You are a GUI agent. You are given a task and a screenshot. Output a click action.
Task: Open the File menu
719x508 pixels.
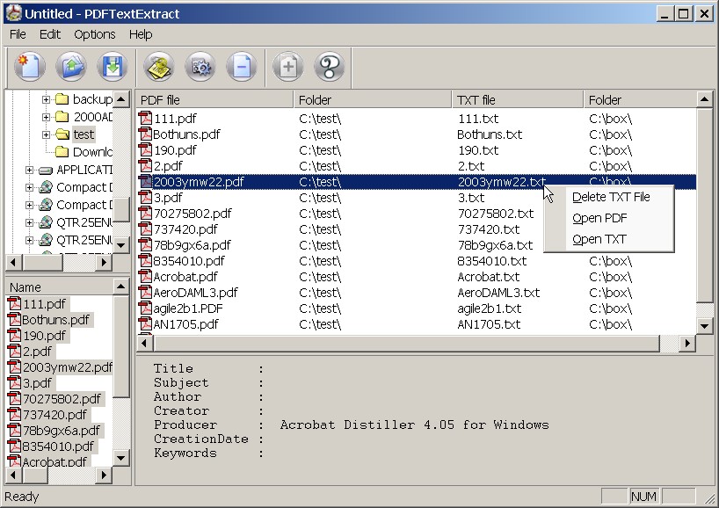click(x=18, y=34)
